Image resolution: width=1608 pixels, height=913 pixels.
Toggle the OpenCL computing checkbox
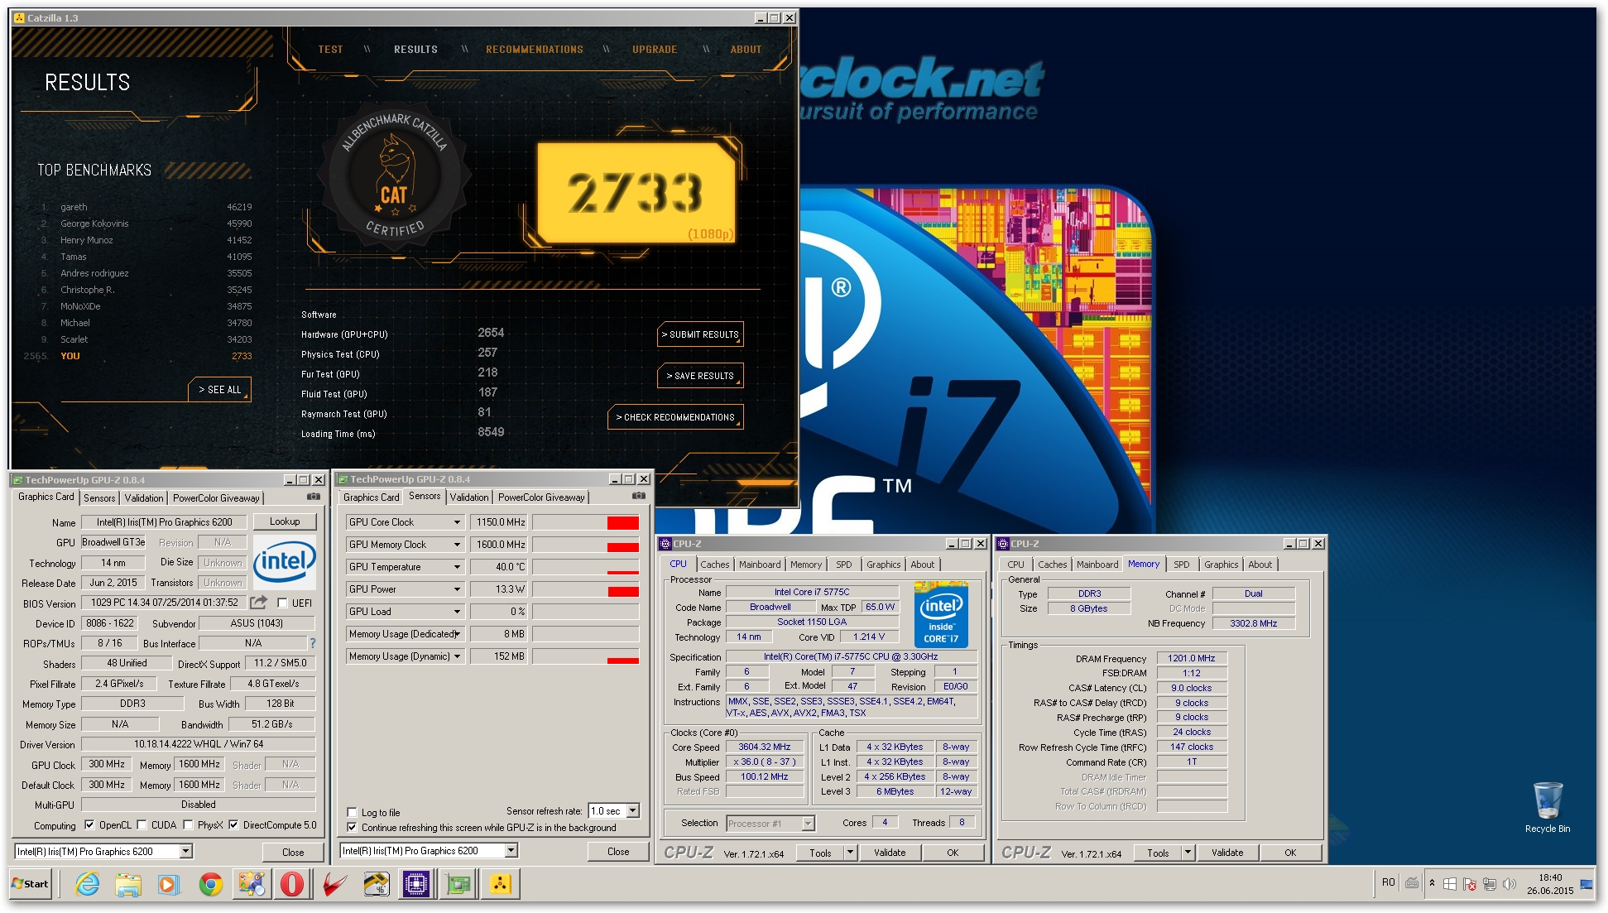tap(89, 825)
